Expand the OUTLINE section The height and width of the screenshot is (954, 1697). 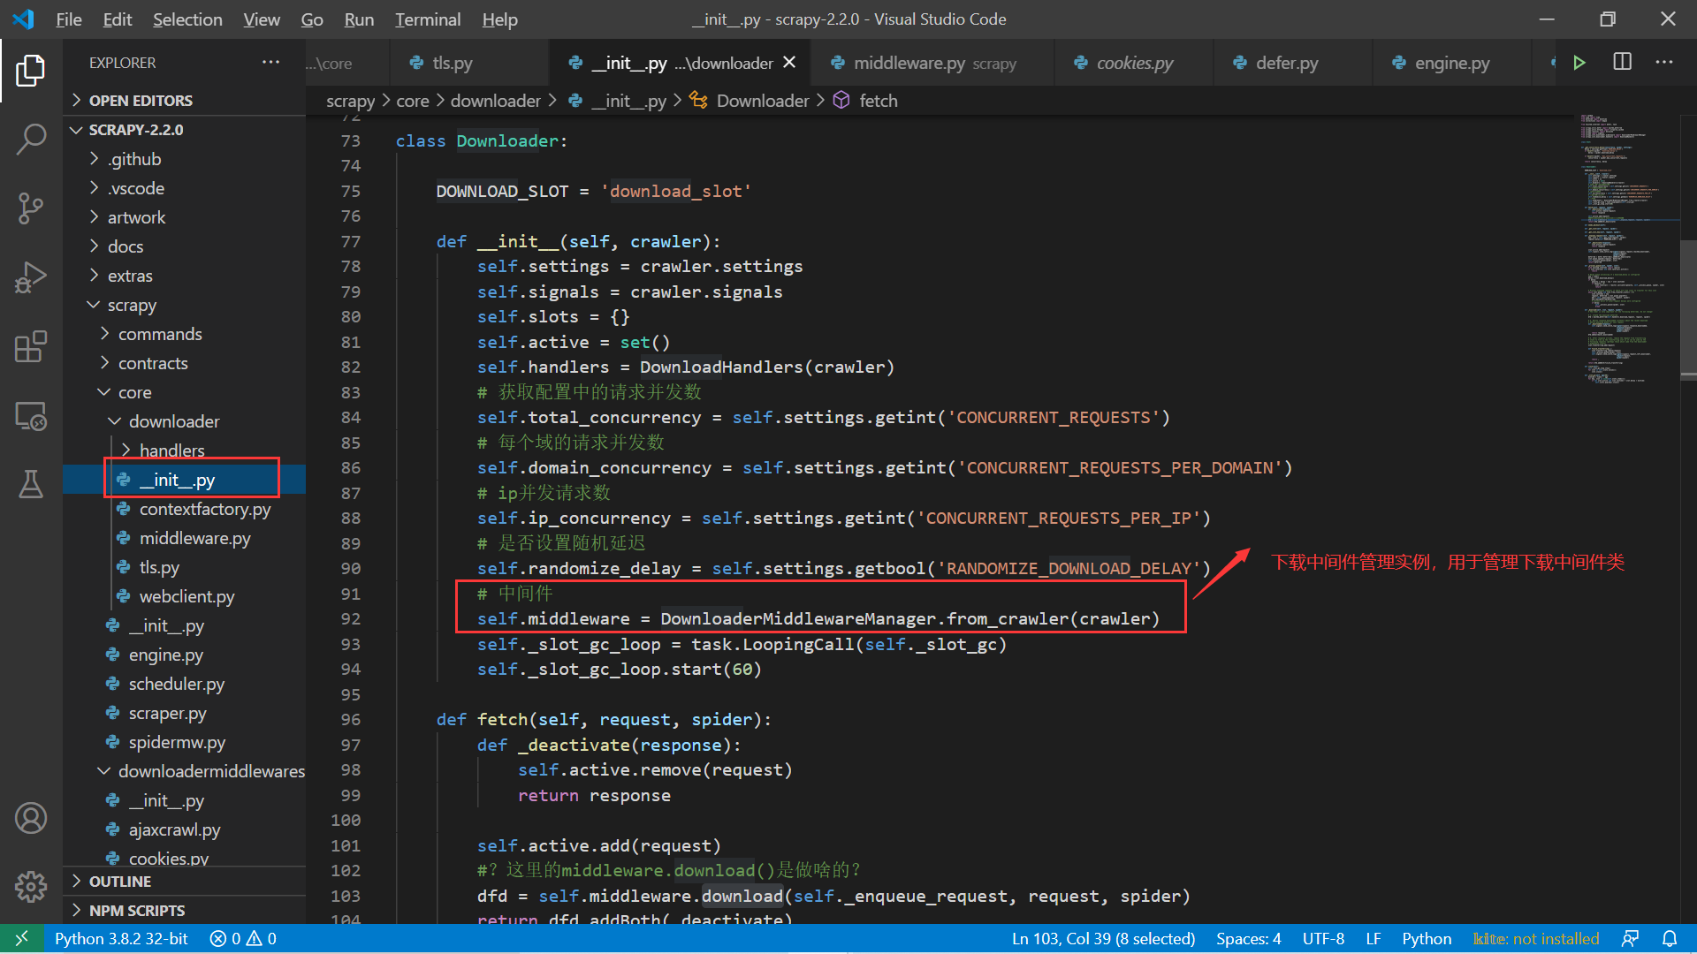[185, 881]
